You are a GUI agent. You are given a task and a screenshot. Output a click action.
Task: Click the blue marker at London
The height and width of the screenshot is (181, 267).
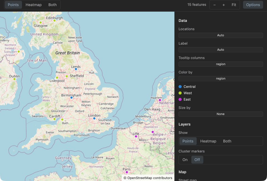click(x=94, y=118)
